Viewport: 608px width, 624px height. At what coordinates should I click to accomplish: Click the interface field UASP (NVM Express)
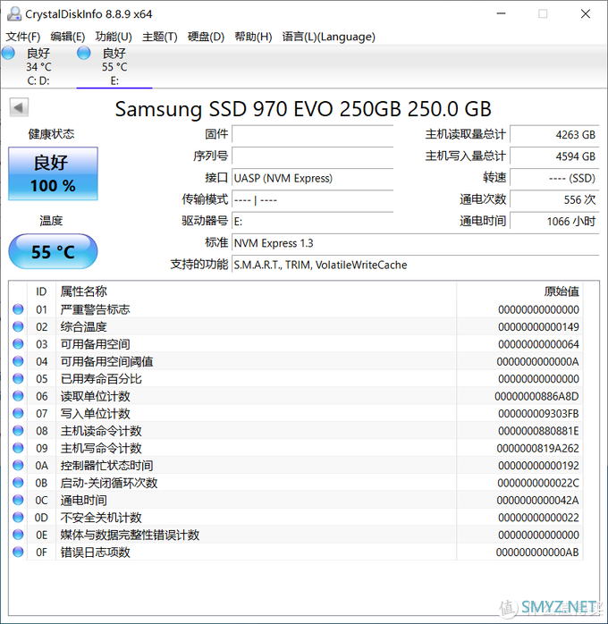click(x=312, y=178)
